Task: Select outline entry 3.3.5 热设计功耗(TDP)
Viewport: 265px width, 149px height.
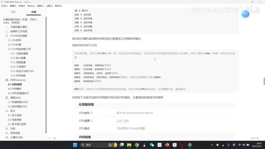Action: pos(22,71)
